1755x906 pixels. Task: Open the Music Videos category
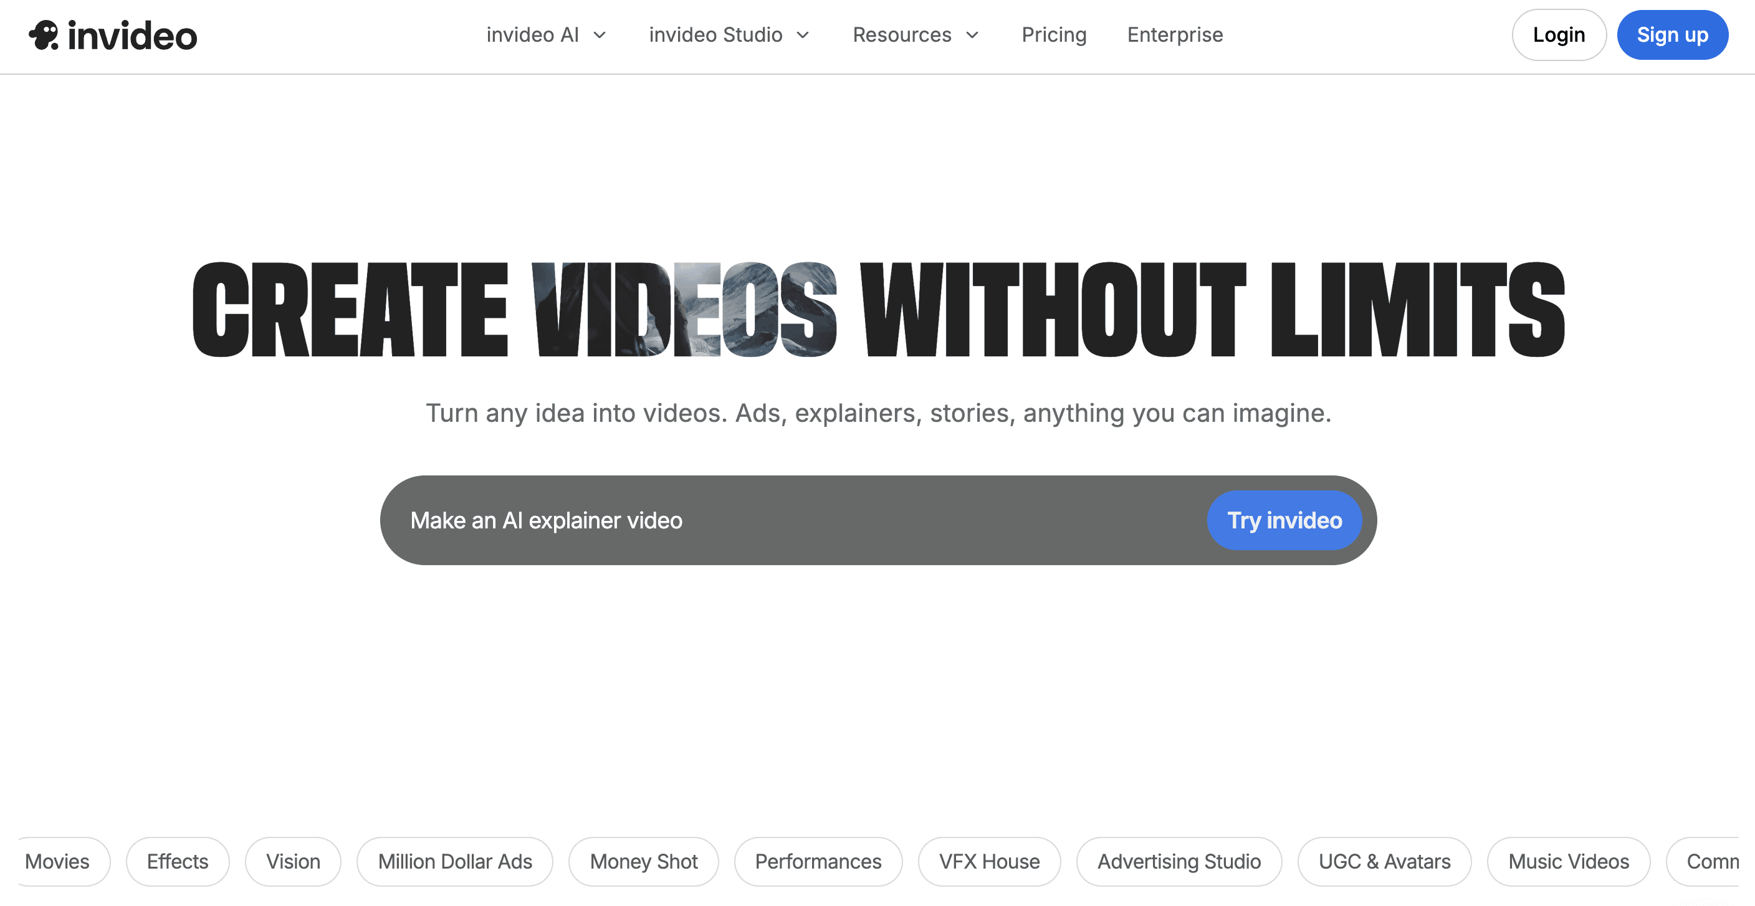click(1568, 861)
